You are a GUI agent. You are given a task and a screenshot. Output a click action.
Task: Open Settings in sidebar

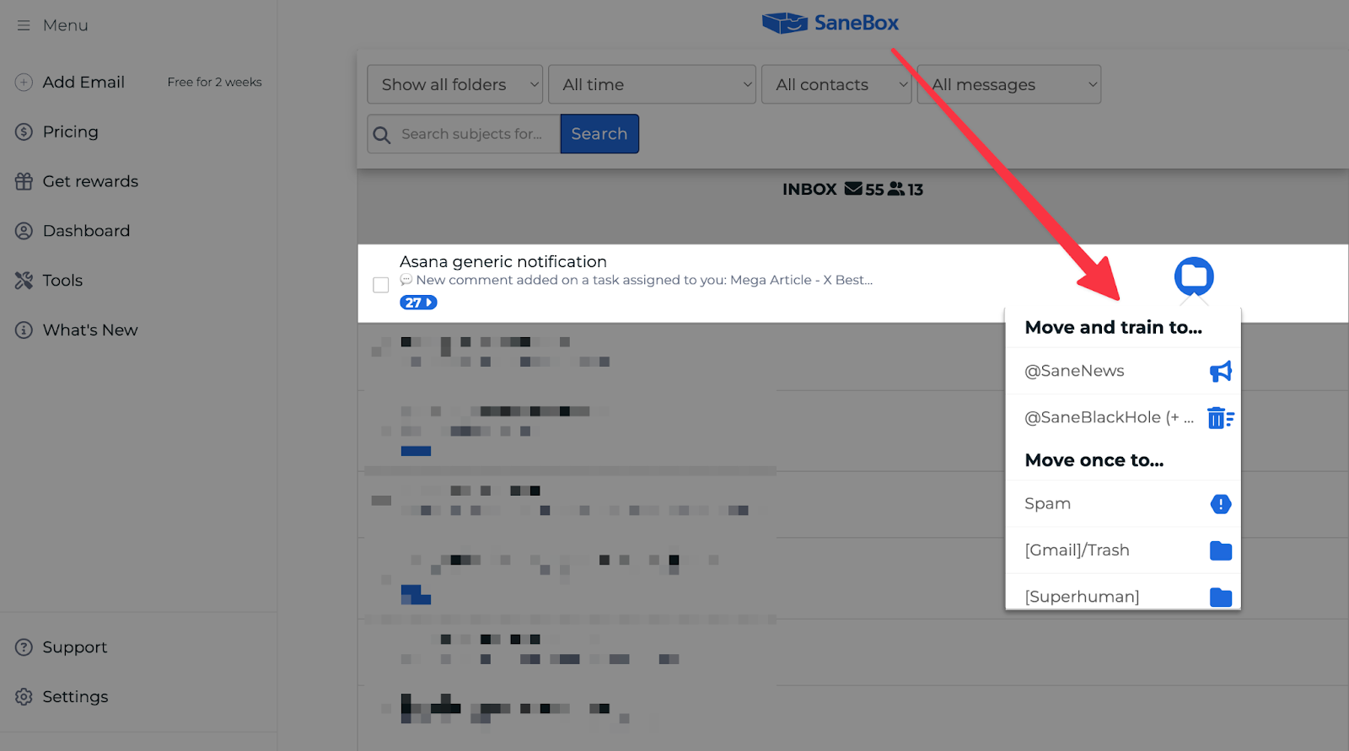coord(75,697)
